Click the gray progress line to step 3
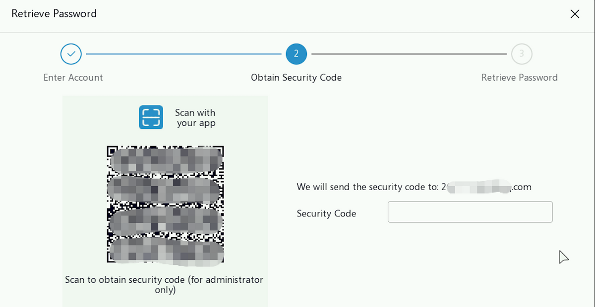The image size is (595, 307). click(409, 54)
